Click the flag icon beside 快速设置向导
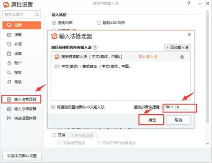The width and height of the screenshot is (212, 163). 9,118
